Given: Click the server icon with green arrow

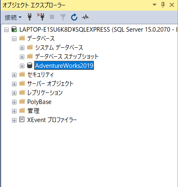Looking at the screenshot, I should point(14,29).
